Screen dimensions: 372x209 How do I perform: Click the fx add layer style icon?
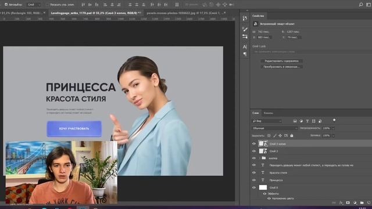(x=341, y=203)
